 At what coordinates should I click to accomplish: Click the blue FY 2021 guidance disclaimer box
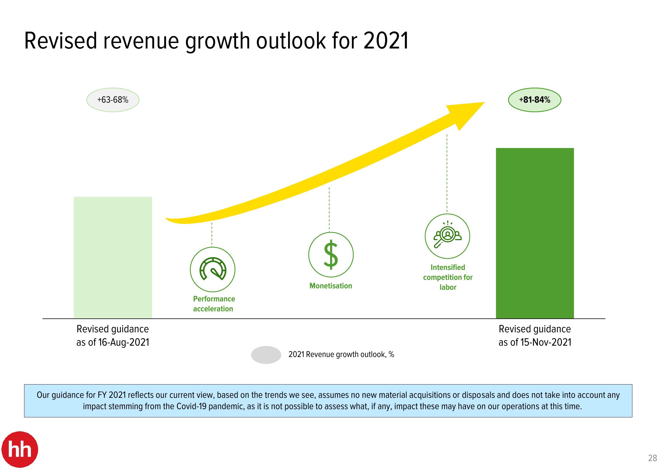tap(328, 401)
